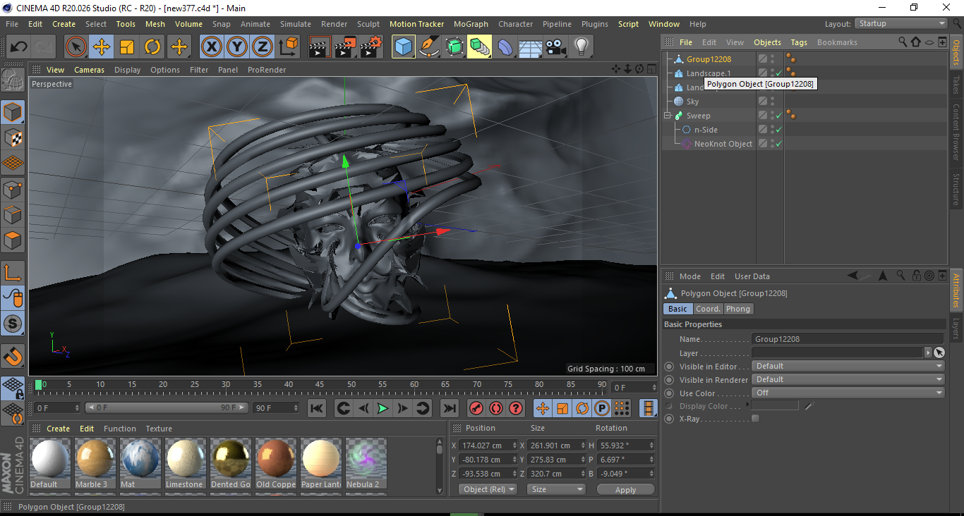964x516 pixels.
Task: Select the Sky object
Action: pos(692,102)
